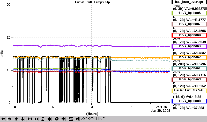Image resolution: width=207 pixels, height=122 pixels.
Task: Click the vertical units label on y-axis
Action: coord(2,54)
